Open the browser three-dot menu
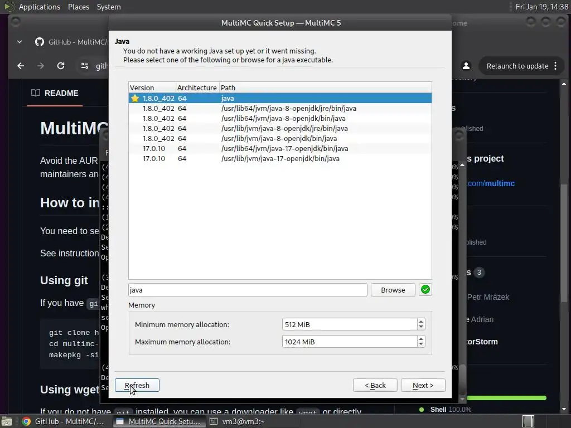The width and height of the screenshot is (571, 428). pyautogui.click(x=555, y=66)
